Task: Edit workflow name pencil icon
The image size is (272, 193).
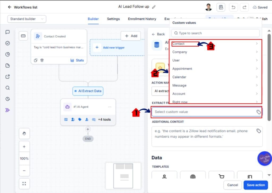Action: coord(154,7)
